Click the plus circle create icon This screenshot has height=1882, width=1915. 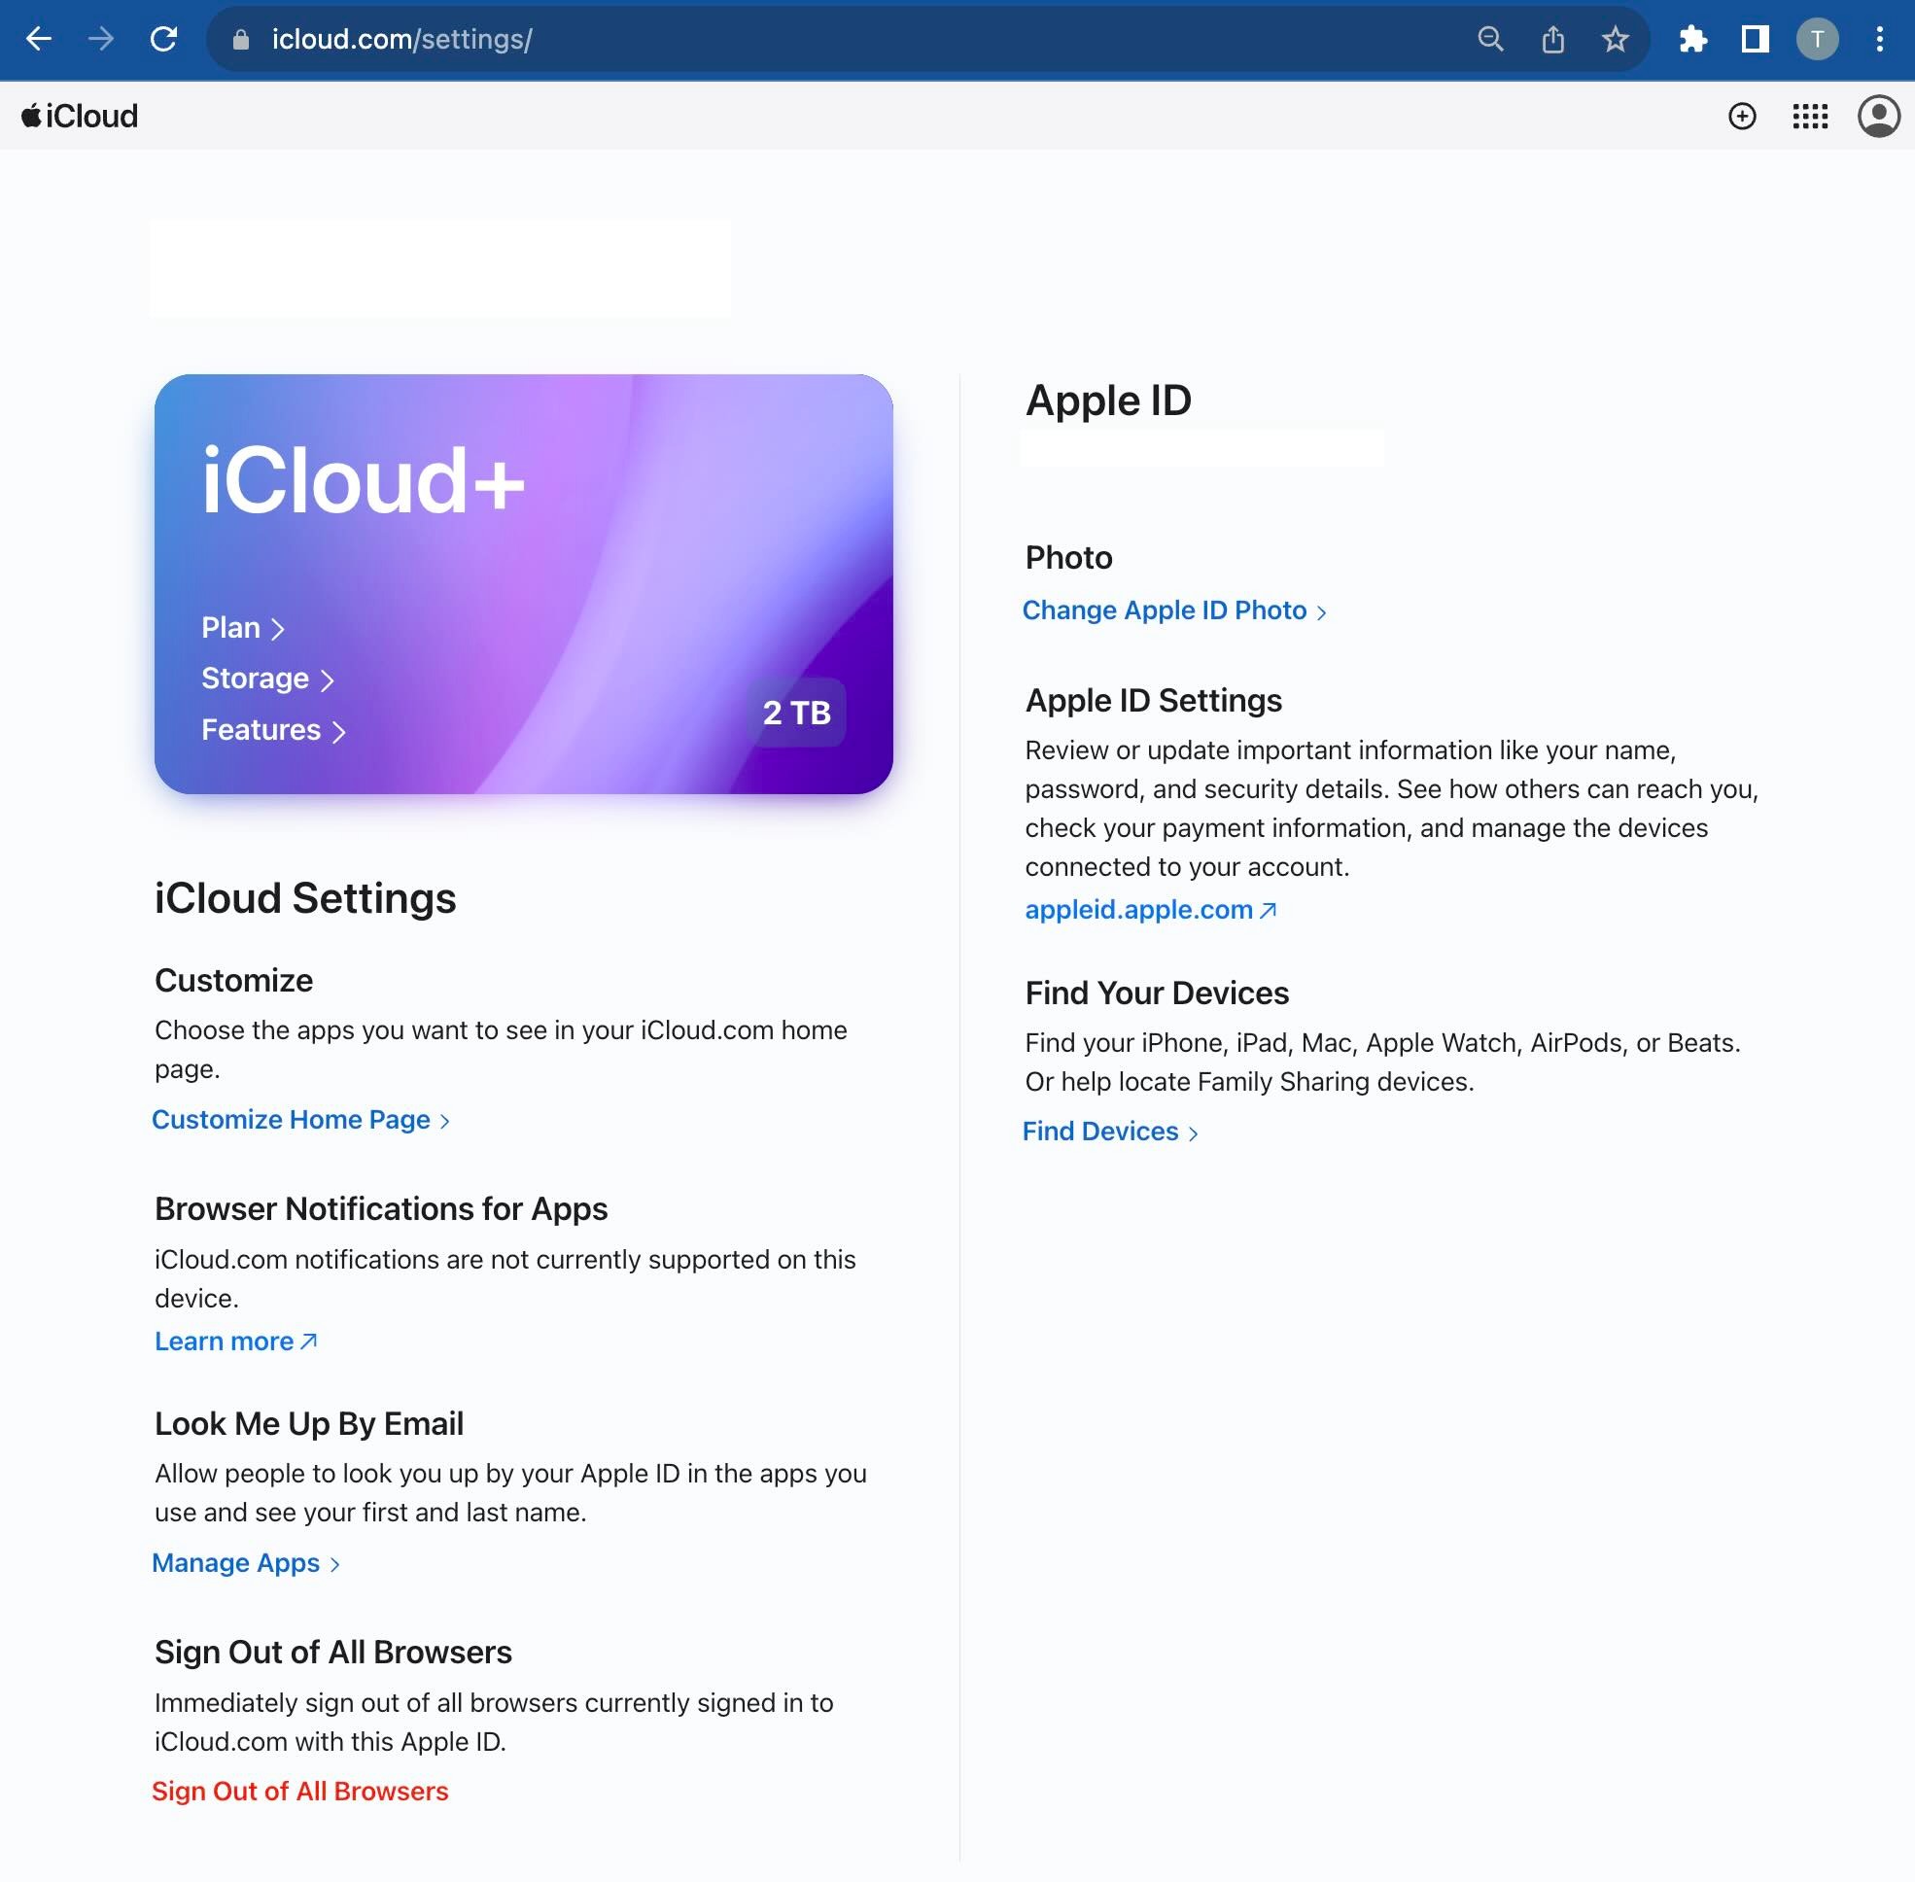(1741, 117)
